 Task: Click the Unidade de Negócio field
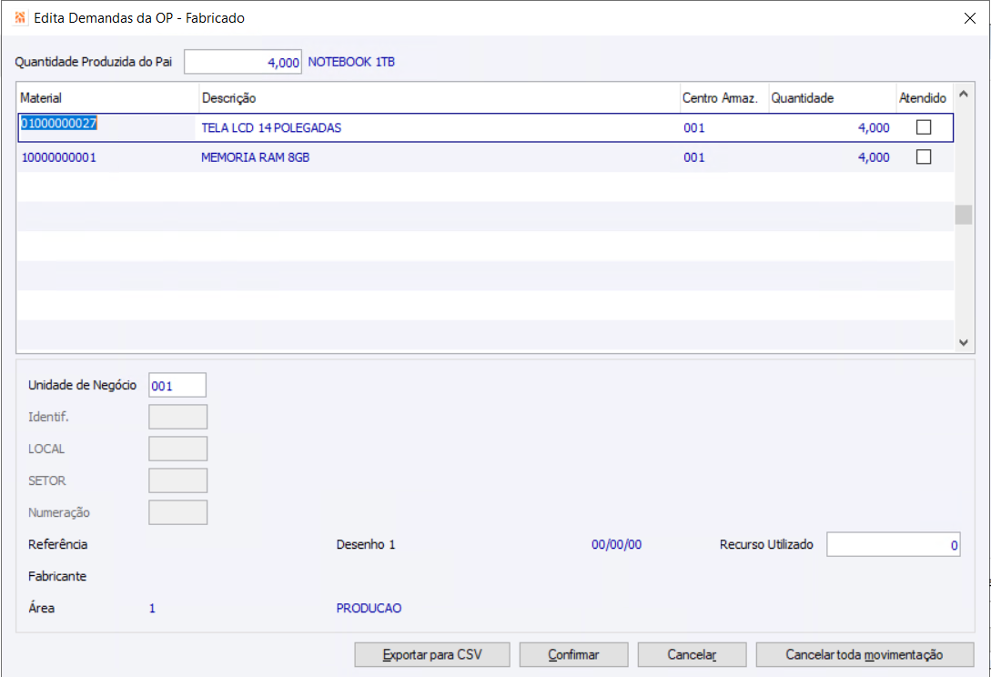[177, 386]
